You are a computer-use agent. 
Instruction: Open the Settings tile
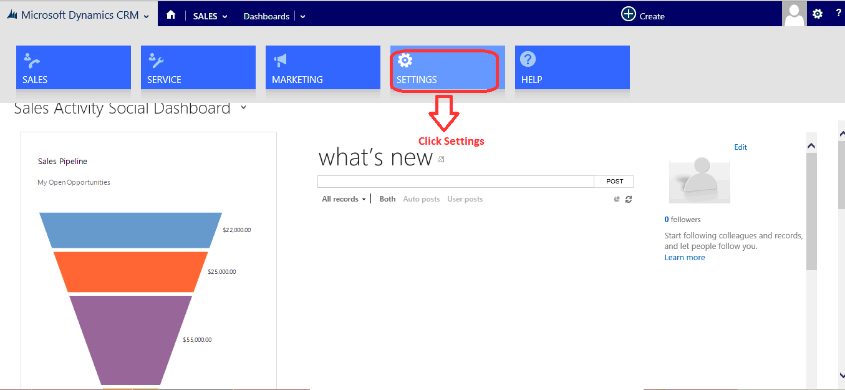448,67
